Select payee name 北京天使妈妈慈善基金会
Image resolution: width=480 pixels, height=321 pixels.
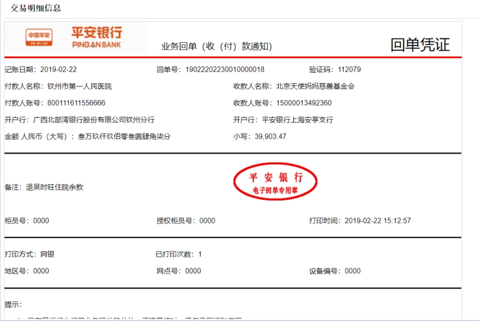click(x=315, y=86)
